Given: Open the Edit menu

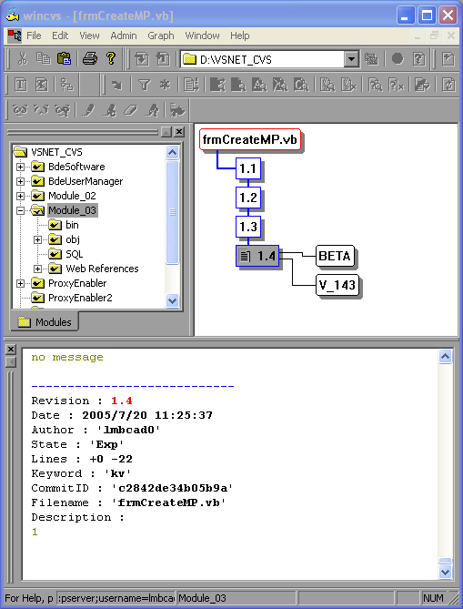Looking at the screenshot, I should (60, 36).
